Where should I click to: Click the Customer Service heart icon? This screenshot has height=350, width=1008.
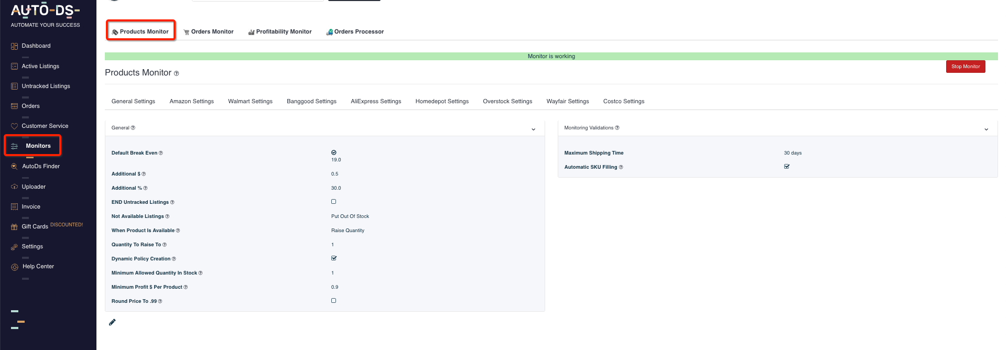pyautogui.click(x=14, y=126)
